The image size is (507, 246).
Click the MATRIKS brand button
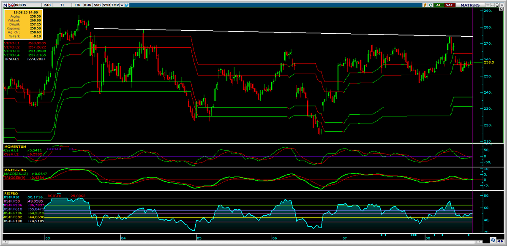(470, 5)
